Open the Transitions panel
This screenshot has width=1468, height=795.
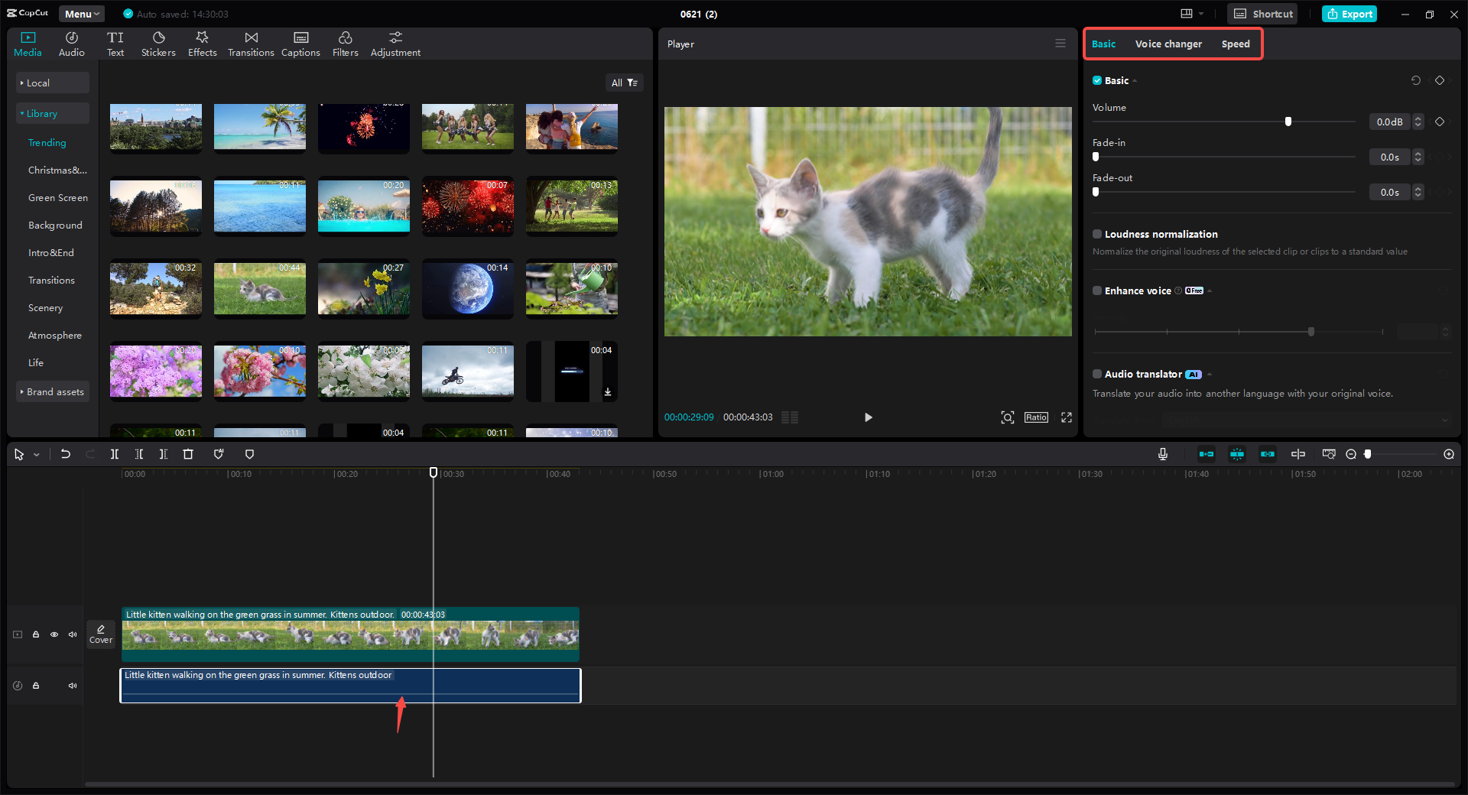point(251,44)
